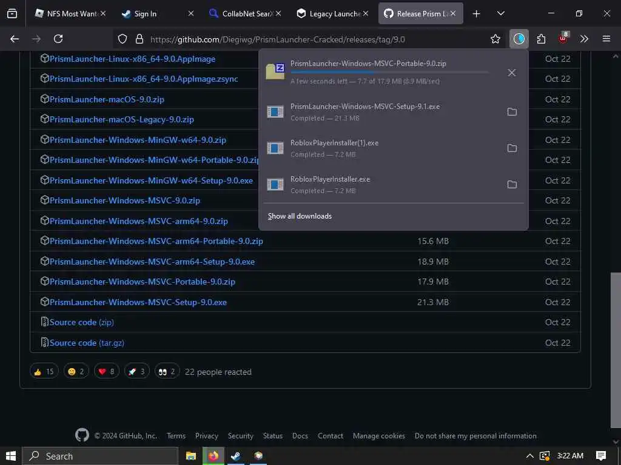Add eyes reaction
This screenshot has width=621, height=465.
167,371
